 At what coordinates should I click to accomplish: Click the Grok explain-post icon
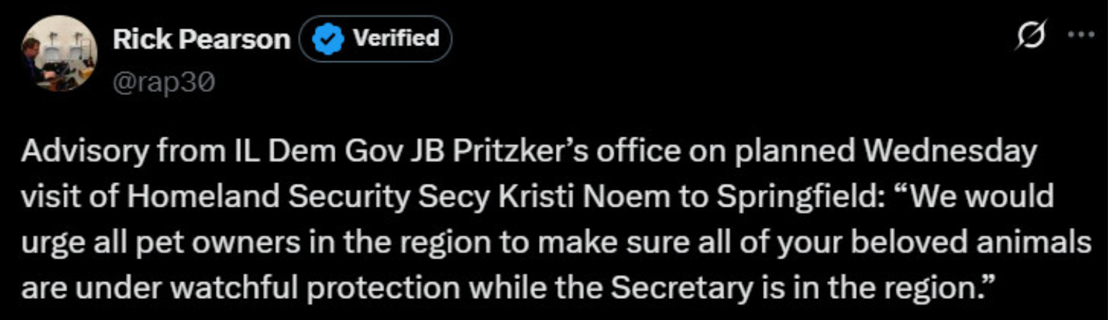[x=1031, y=35]
